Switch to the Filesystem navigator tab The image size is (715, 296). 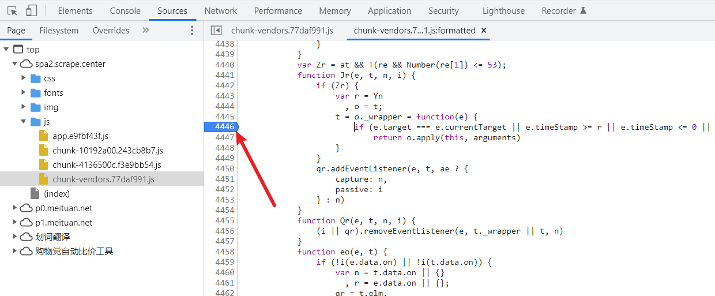(x=59, y=31)
